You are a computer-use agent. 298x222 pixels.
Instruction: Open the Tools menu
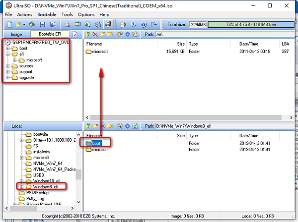(x=67, y=14)
